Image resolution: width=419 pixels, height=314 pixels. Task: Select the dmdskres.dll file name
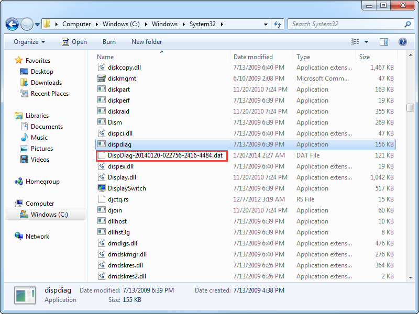[x=125, y=265]
